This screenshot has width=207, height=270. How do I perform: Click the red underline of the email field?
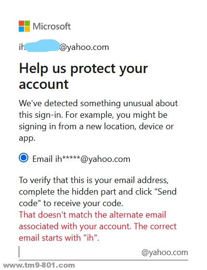pyautogui.click(x=103, y=260)
